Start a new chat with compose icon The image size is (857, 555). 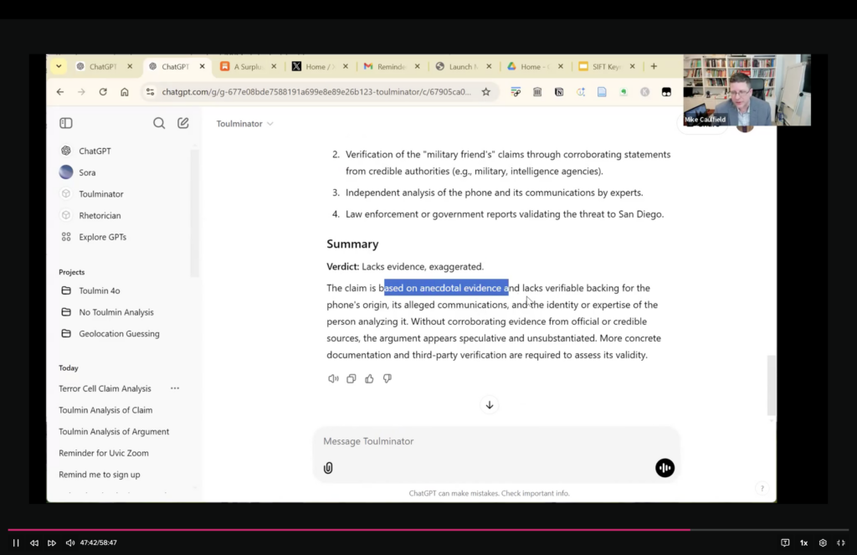point(183,123)
